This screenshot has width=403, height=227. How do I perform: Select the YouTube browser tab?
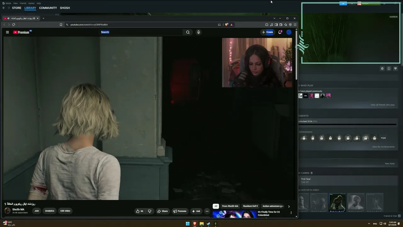pyautogui.click(x=21, y=18)
